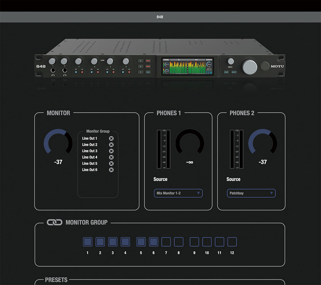Toggle Monitor Group output 4
The height and width of the screenshot is (285, 321).
[125, 242]
